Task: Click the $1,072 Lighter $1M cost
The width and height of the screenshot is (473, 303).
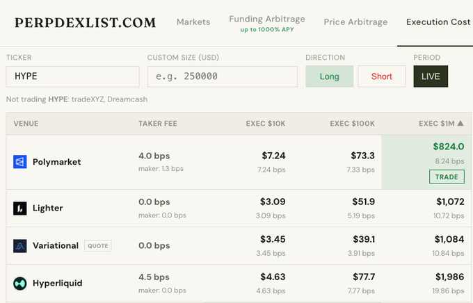Action: [x=450, y=202]
